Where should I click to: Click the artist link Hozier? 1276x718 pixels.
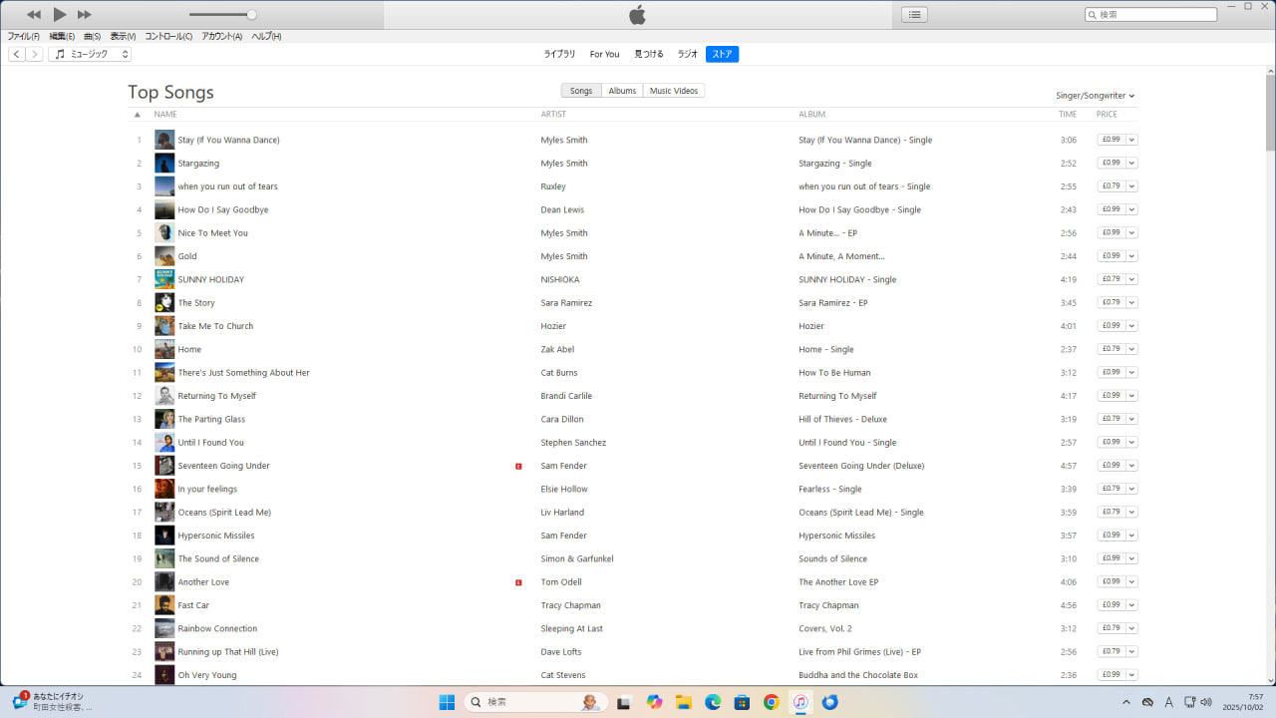point(553,326)
